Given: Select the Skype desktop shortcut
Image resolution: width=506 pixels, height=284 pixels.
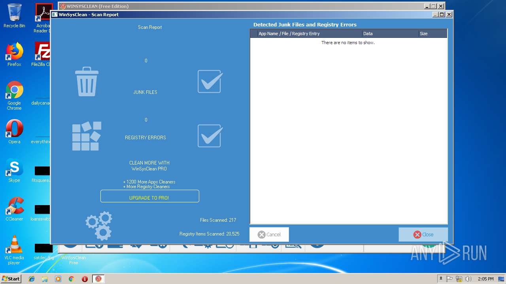Looking at the screenshot, I should pos(14,170).
